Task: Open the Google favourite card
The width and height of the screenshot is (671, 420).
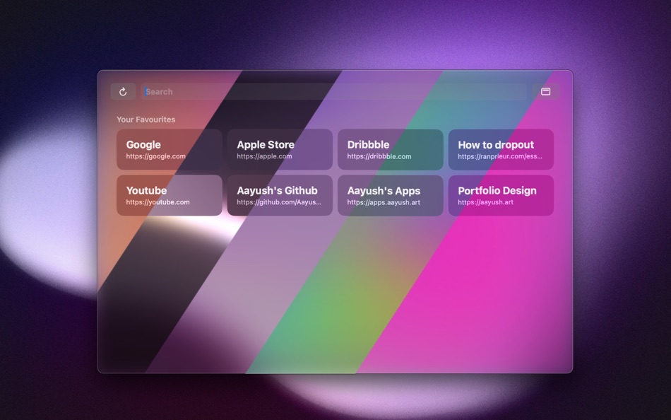Action: click(x=170, y=150)
